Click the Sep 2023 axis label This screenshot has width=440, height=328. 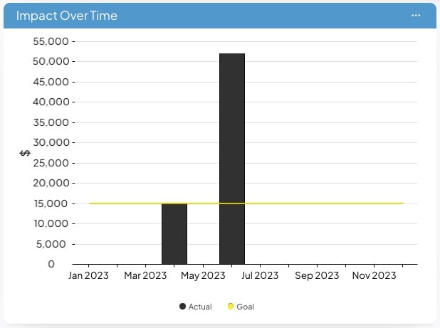tap(317, 275)
